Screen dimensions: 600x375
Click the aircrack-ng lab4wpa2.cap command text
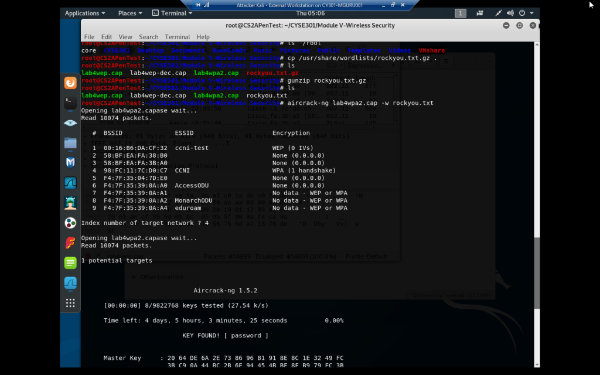coord(360,103)
